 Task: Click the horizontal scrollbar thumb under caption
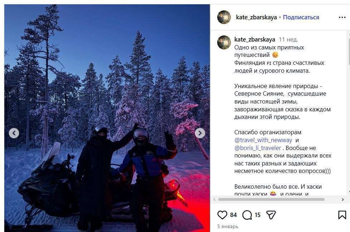coord(271,199)
